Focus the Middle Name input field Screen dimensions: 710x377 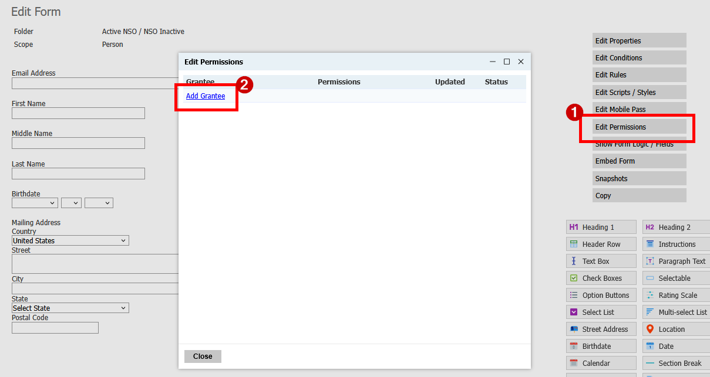click(78, 143)
